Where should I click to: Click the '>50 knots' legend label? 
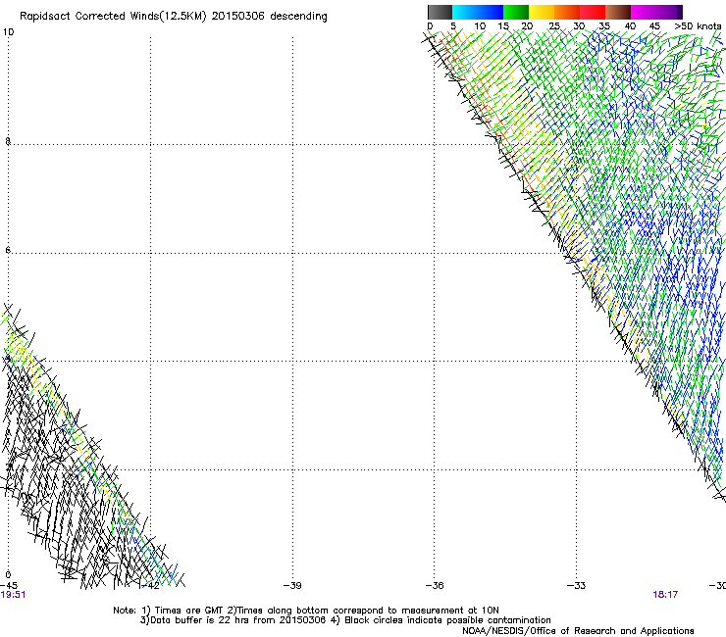pyautogui.click(x=698, y=26)
